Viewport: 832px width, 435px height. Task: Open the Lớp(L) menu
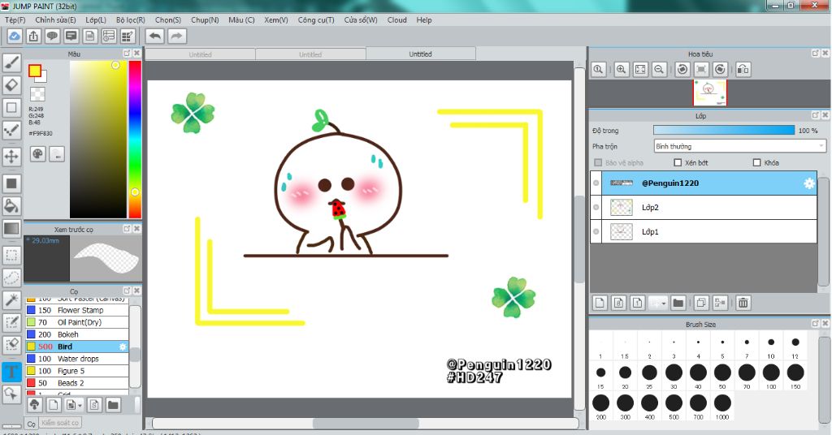pyautogui.click(x=96, y=20)
